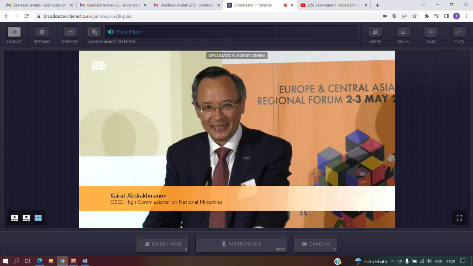The height and width of the screenshot is (266, 473).
Task: Open the Users list panel
Action: coord(375,32)
